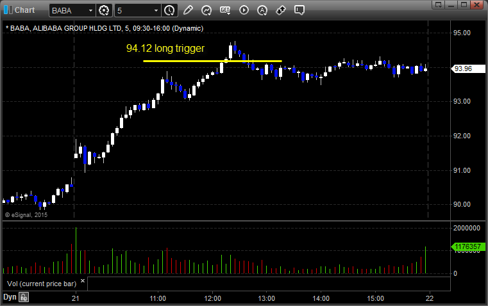Open the alerts 'A' circle icon menu

tap(262, 10)
